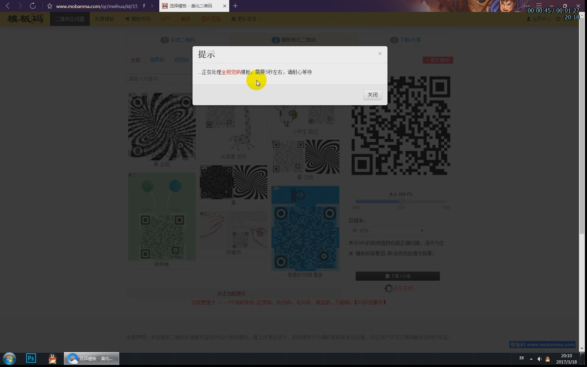Open the taskbar clock 20:10
This screenshot has height=367, width=587.
566,359
